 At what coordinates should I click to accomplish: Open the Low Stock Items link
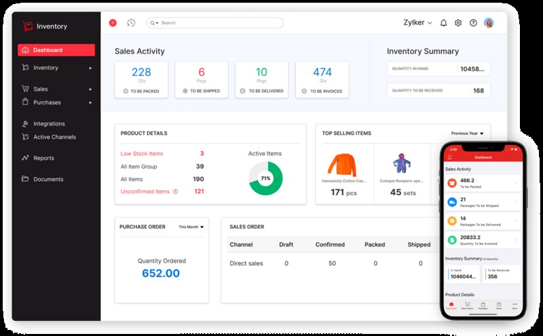(142, 154)
